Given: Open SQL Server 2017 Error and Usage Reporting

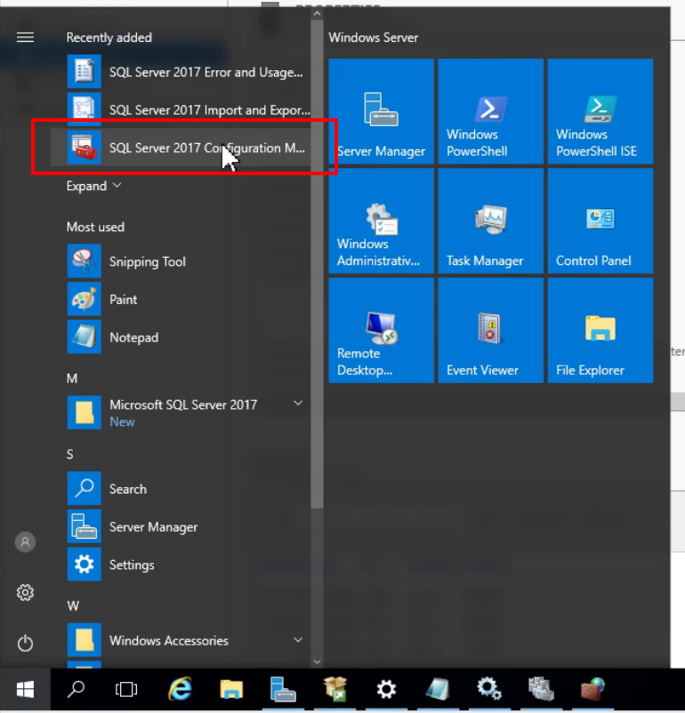Looking at the screenshot, I should coord(181,72).
